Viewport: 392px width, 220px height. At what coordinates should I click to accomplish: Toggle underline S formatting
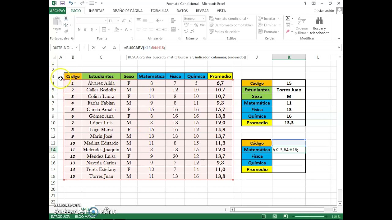tap(91, 30)
